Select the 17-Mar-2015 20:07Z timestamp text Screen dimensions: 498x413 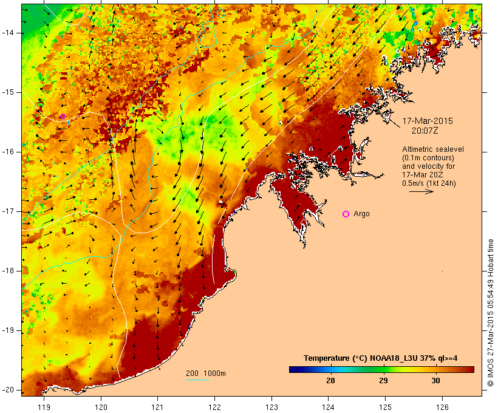click(x=428, y=126)
